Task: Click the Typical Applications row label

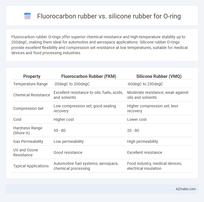Action: point(31,166)
